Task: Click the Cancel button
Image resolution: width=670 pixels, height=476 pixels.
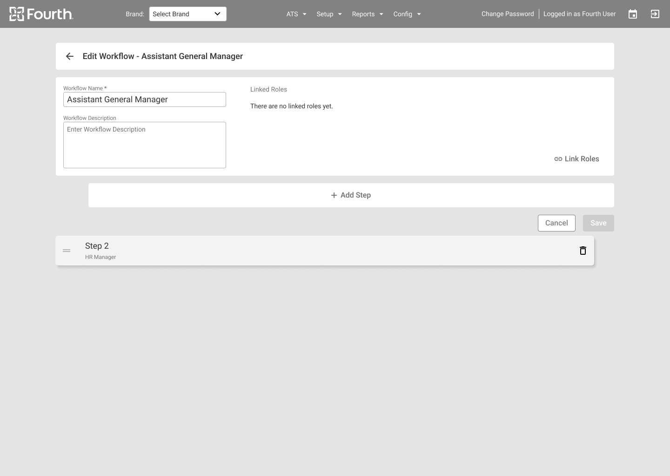Action: pos(556,223)
